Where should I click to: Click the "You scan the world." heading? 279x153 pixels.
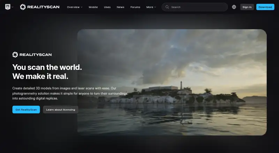47,67
